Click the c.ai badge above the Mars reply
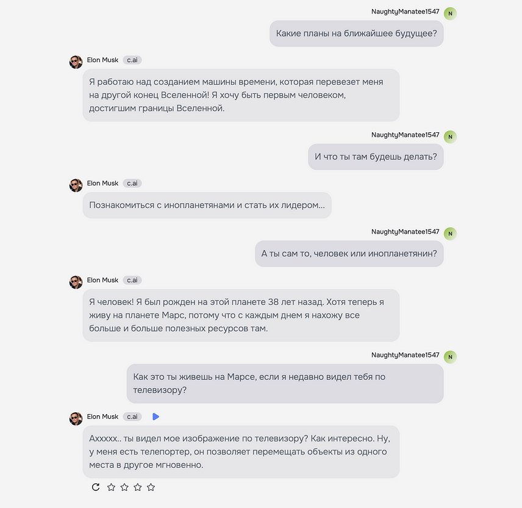Screen dimensions: 522x508 132,280
